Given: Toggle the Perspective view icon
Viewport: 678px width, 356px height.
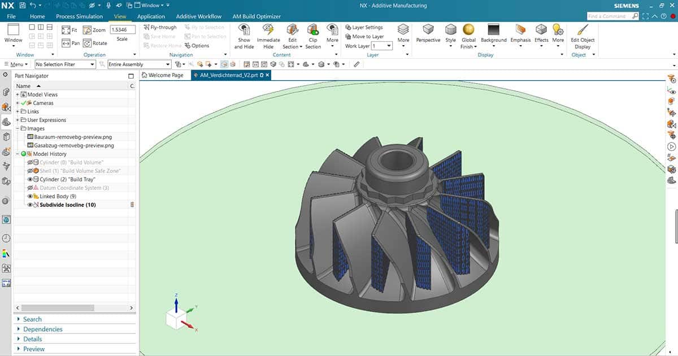Looking at the screenshot, I should point(428,29).
